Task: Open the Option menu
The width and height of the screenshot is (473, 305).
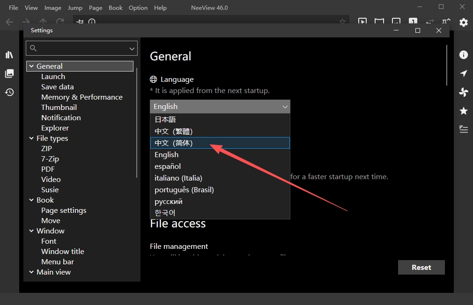Action: 138,8
